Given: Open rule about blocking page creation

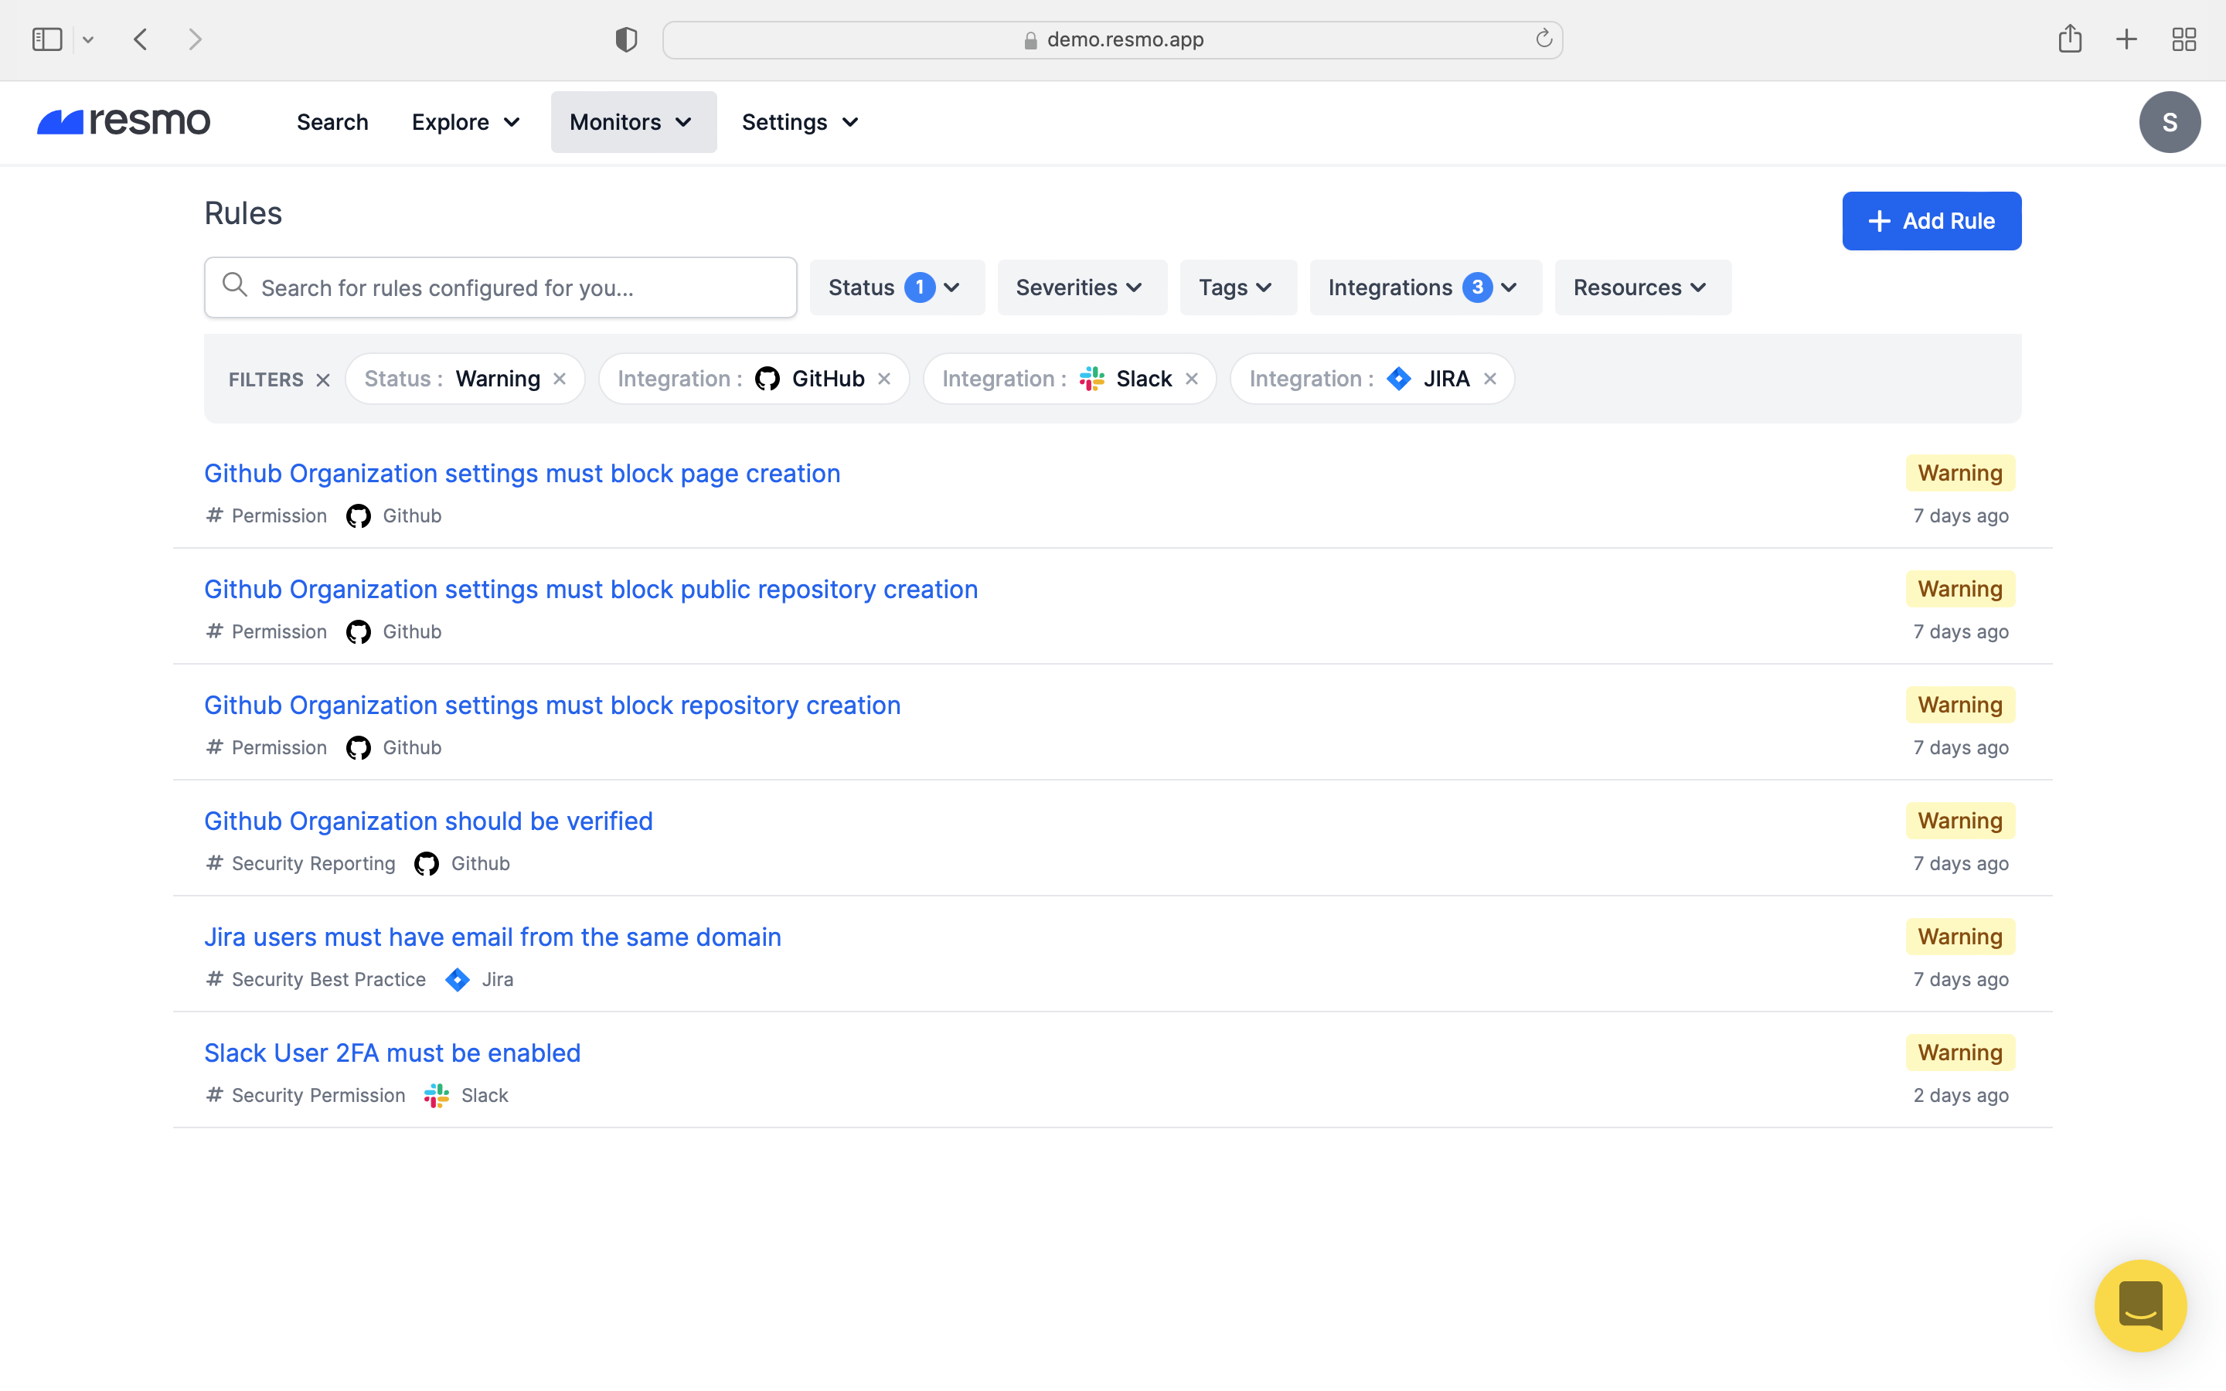Looking at the screenshot, I should coord(522,473).
